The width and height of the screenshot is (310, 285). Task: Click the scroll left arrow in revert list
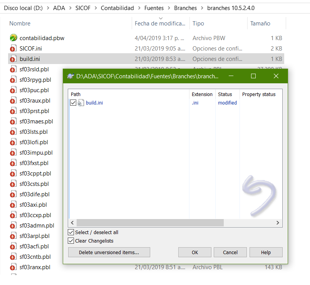click(x=72, y=223)
